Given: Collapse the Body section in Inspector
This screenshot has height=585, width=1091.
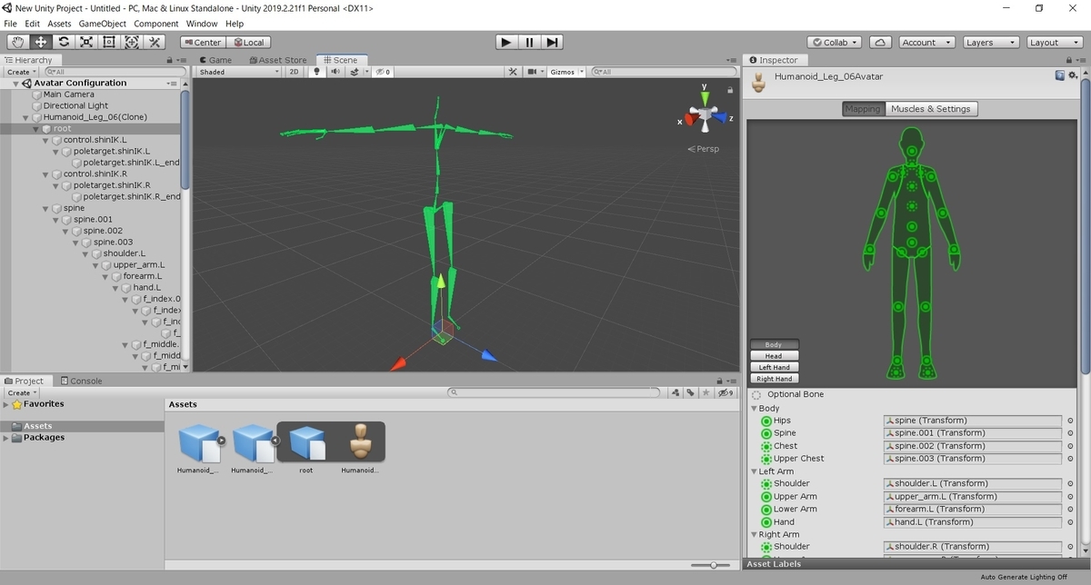Looking at the screenshot, I should coord(754,409).
